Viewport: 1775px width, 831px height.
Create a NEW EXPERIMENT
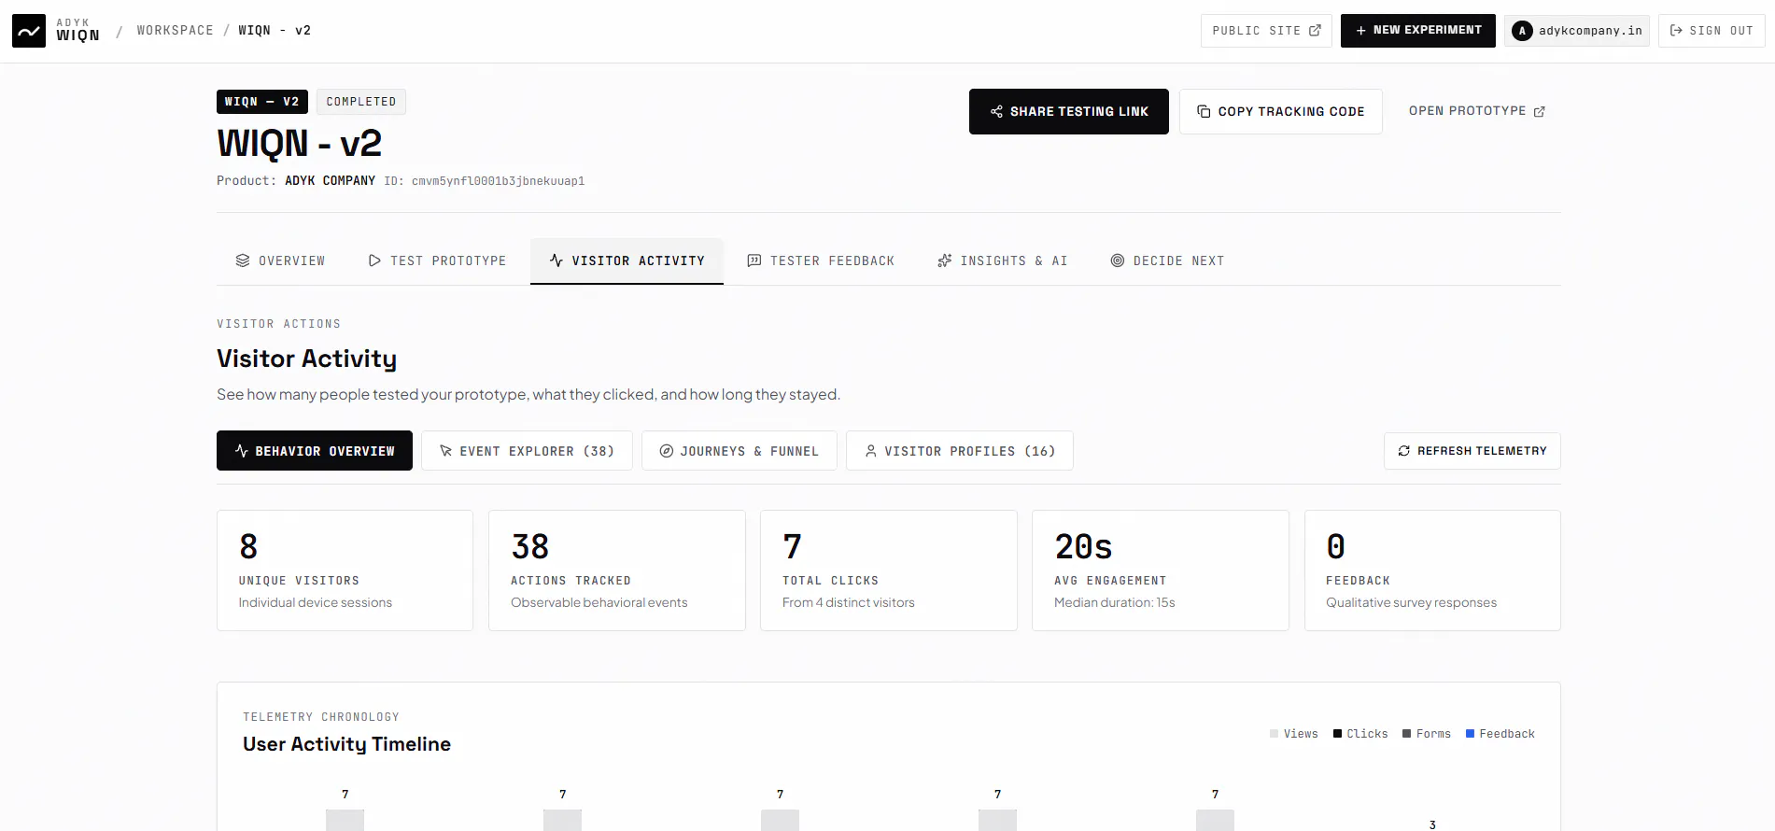click(x=1417, y=31)
